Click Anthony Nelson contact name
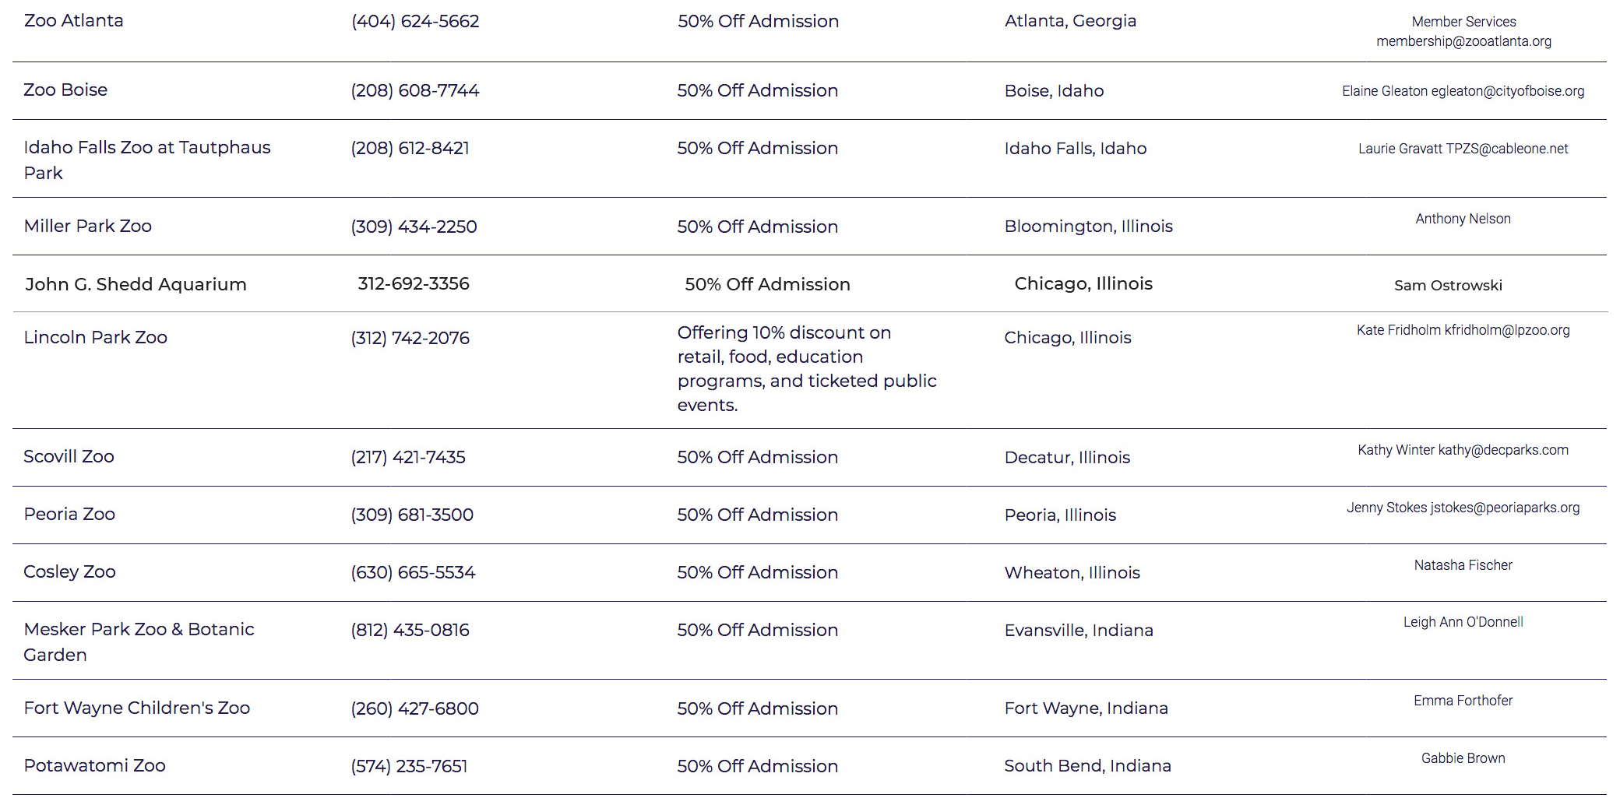 point(1463,219)
